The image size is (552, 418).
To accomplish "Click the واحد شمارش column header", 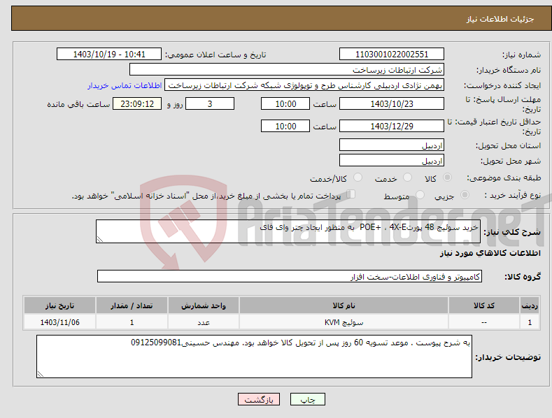I will pos(204,305).
